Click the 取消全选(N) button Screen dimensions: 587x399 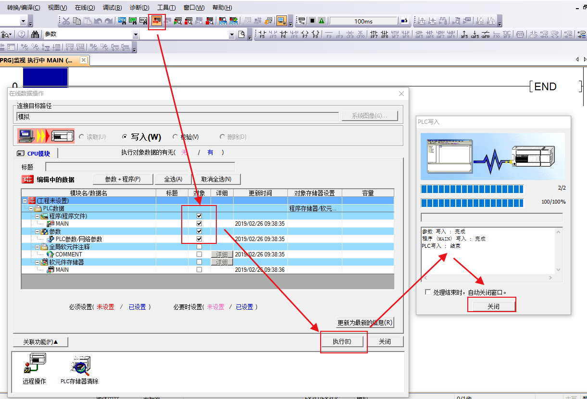coord(216,179)
